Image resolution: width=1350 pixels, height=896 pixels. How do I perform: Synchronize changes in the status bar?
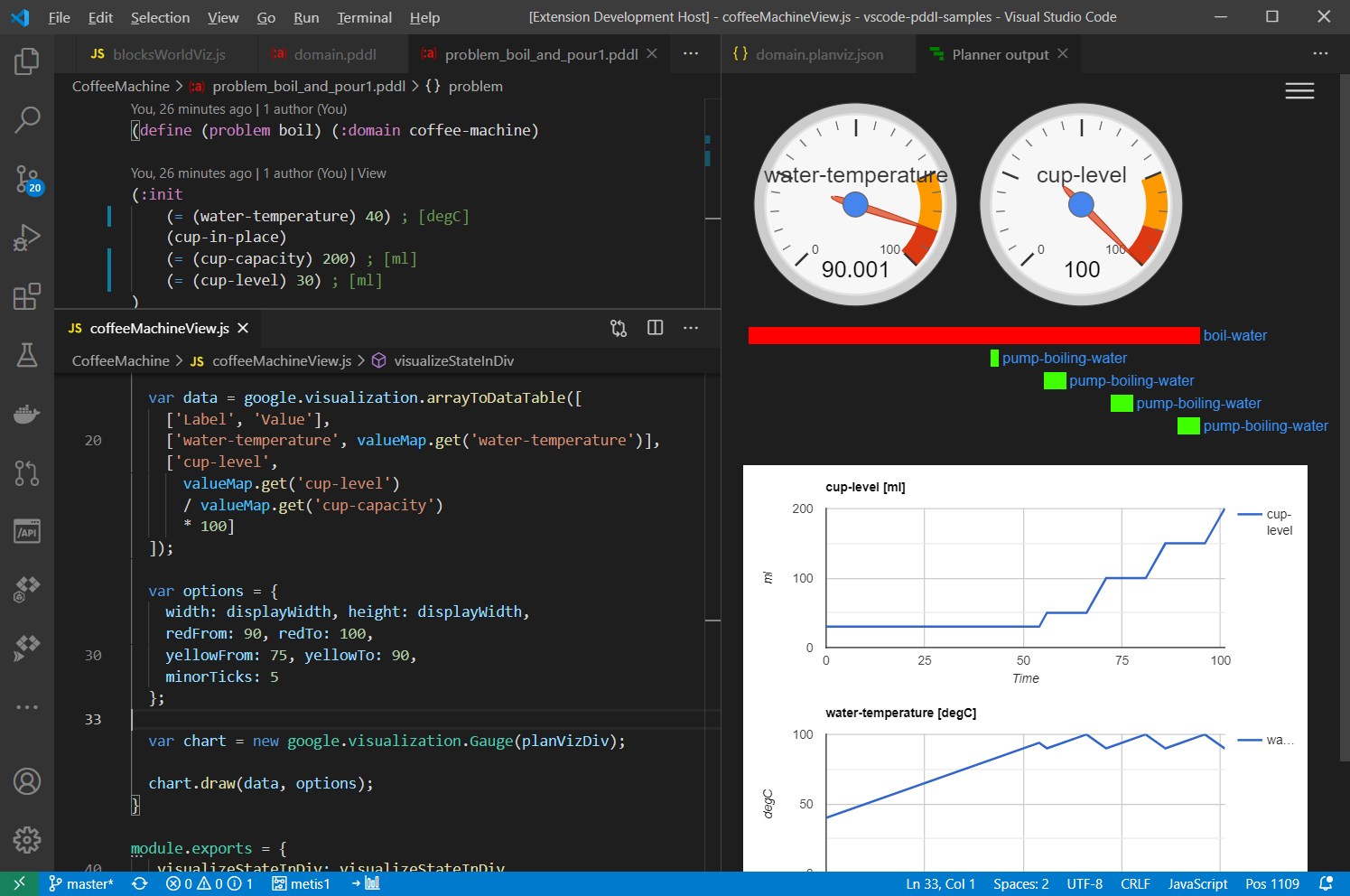140,884
